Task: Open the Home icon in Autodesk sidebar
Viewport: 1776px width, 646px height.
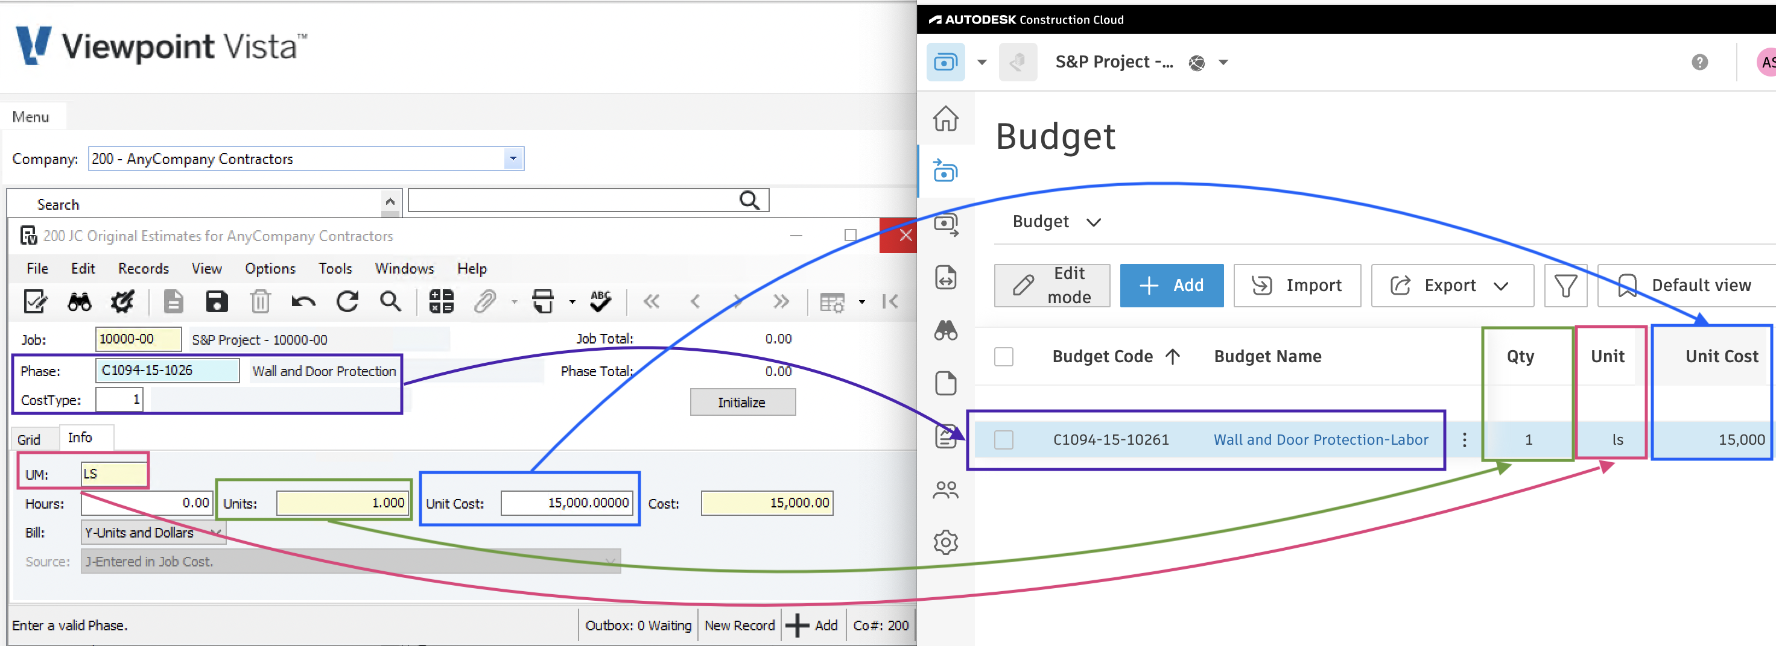Action: point(945,119)
